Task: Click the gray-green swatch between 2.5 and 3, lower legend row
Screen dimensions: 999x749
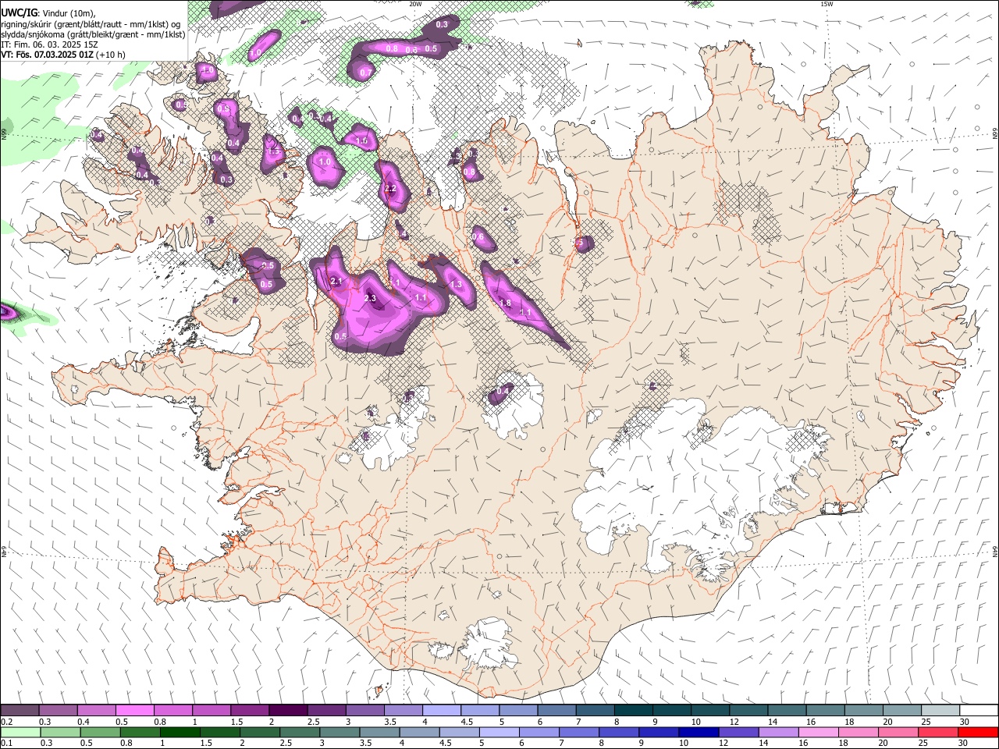Action: tap(300, 732)
